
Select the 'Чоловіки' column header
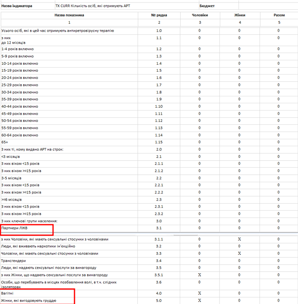coord(200,15)
